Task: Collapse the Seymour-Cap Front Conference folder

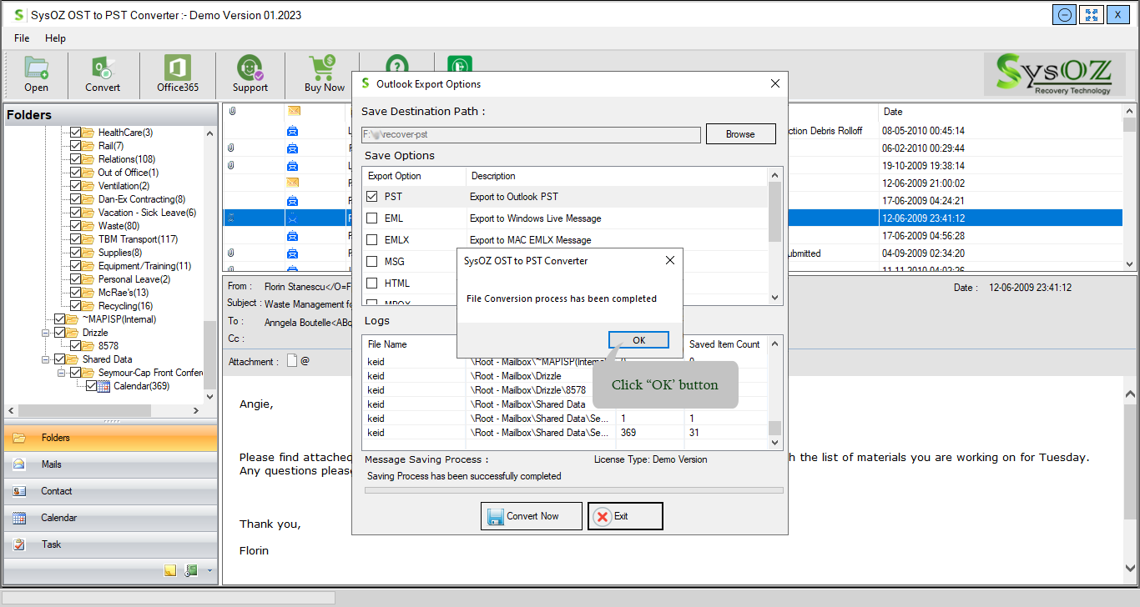Action: tap(63, 373)
